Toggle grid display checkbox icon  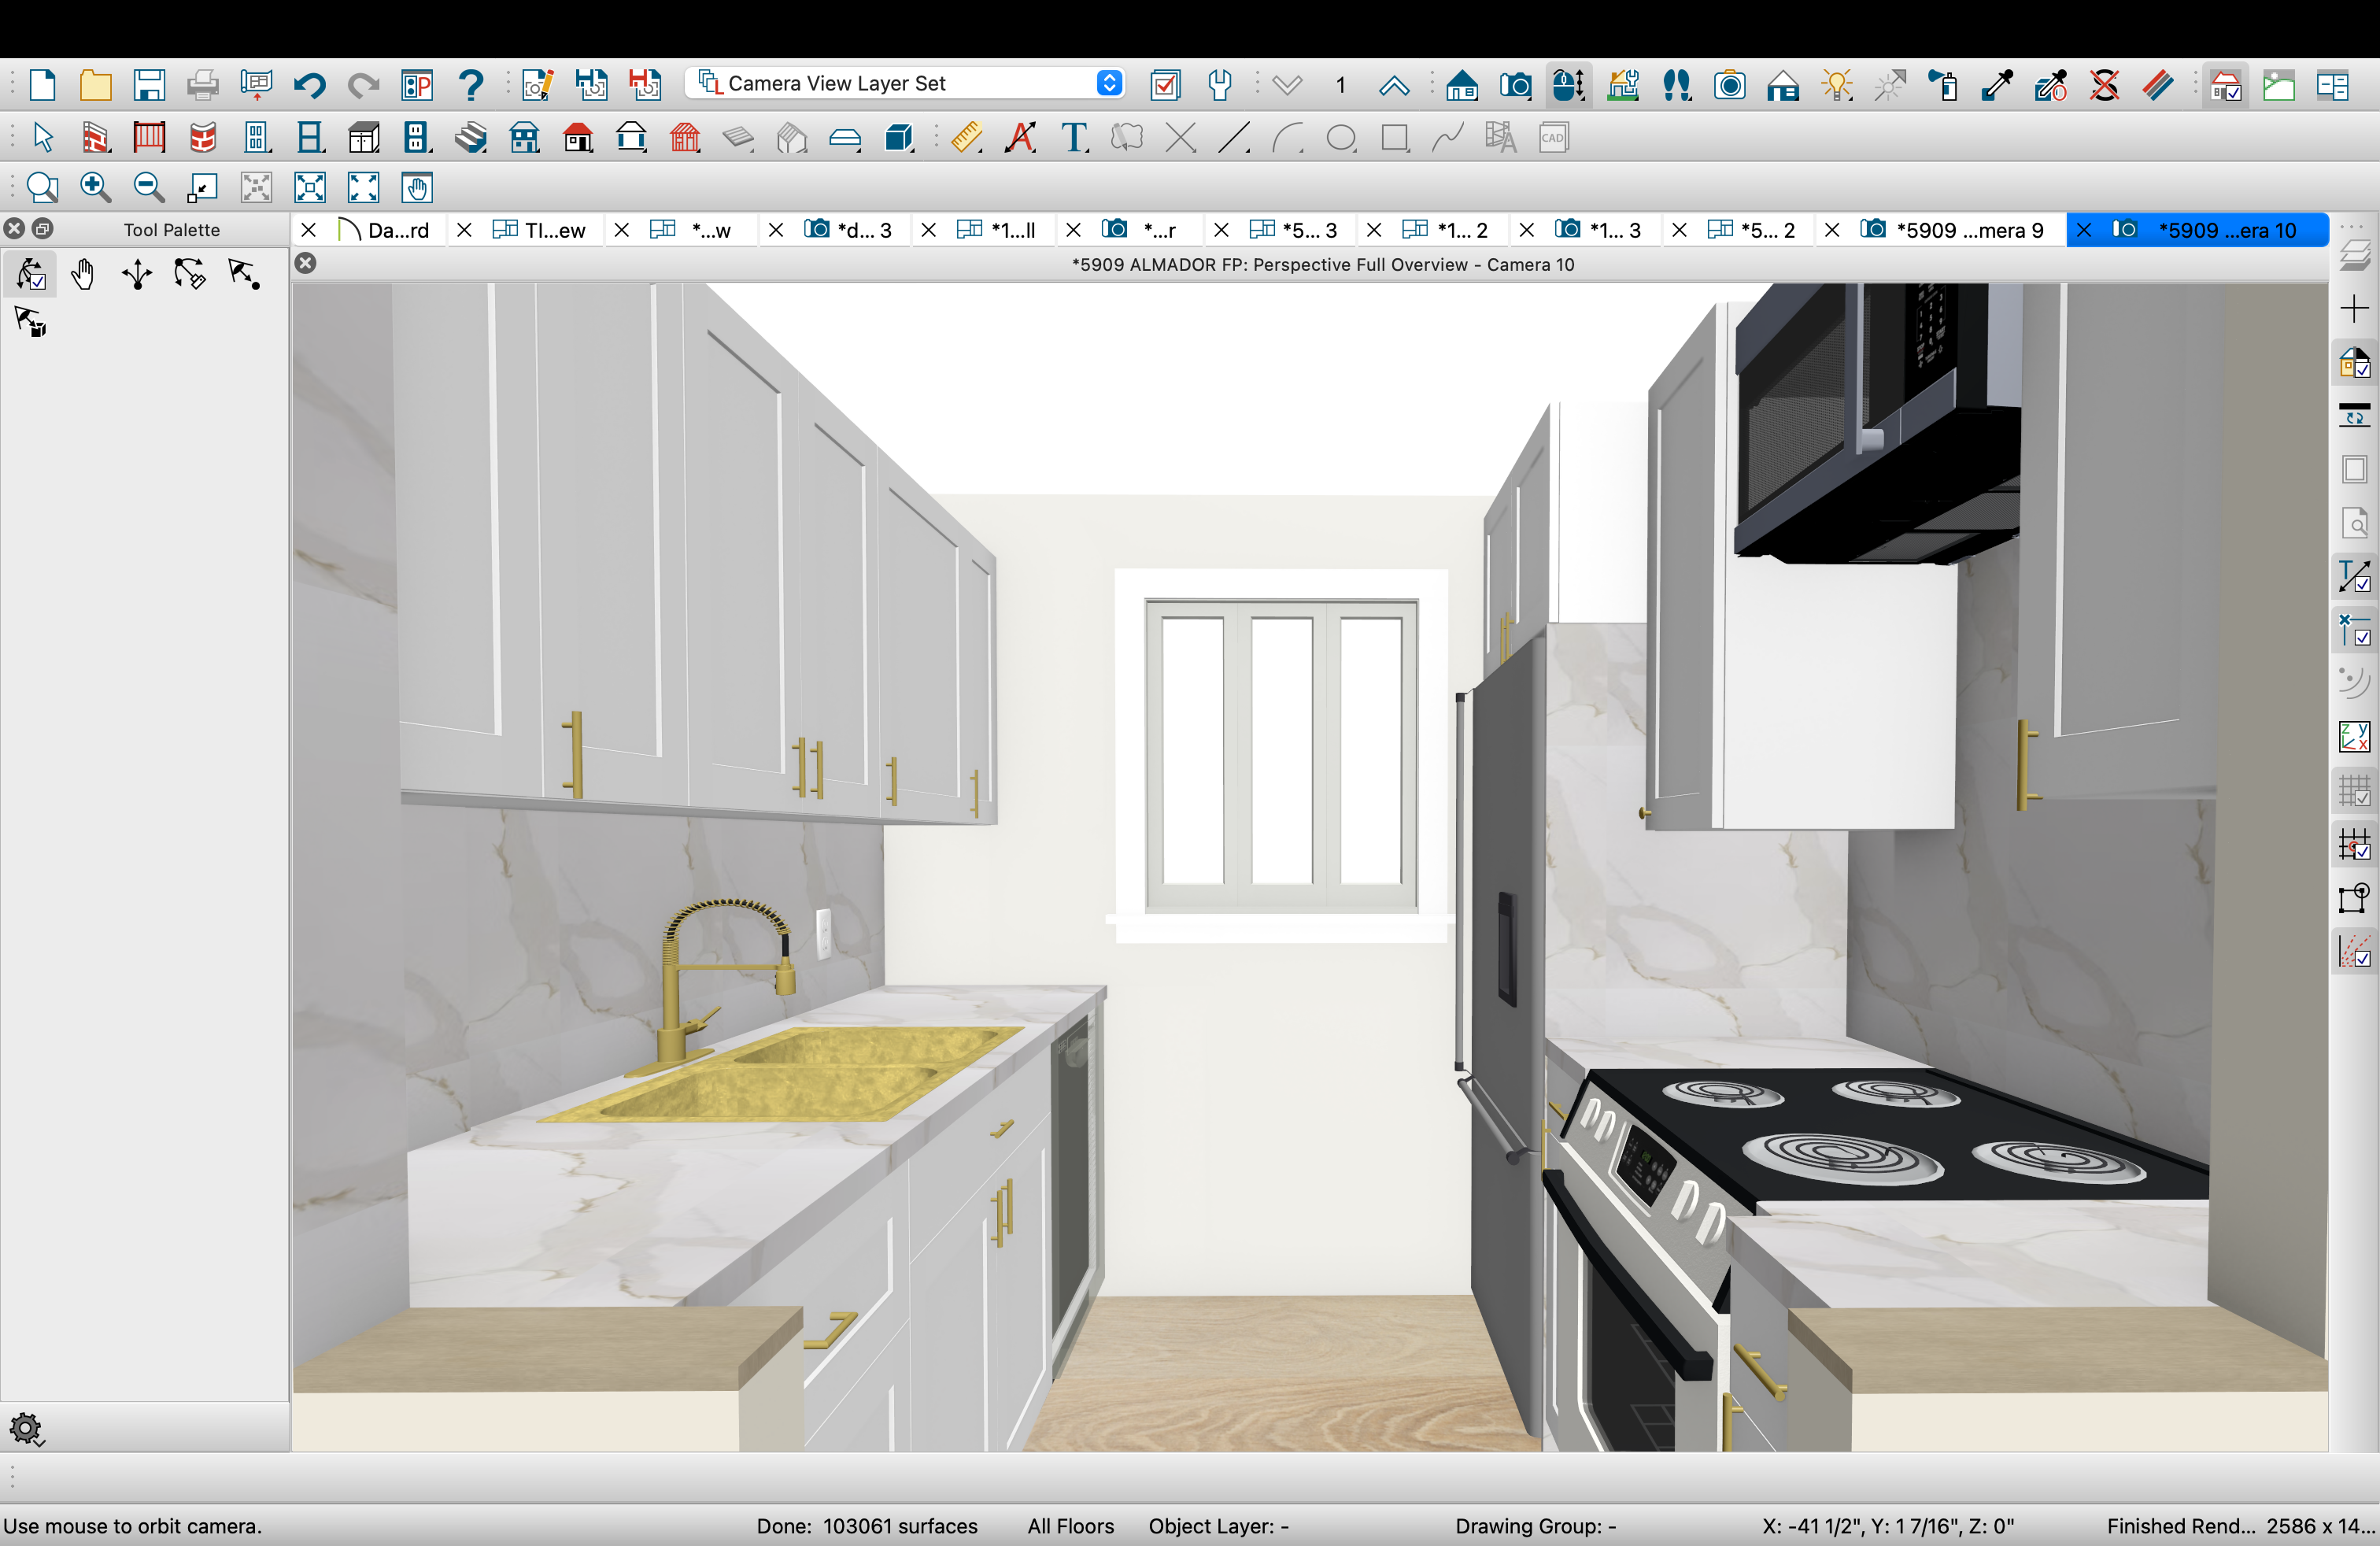click(x=2354, y=791)
